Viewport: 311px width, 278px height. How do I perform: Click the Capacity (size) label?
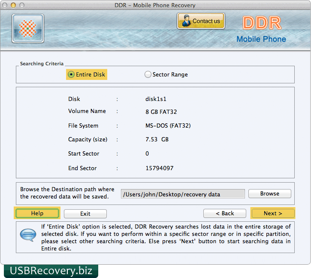pos(88,139)
